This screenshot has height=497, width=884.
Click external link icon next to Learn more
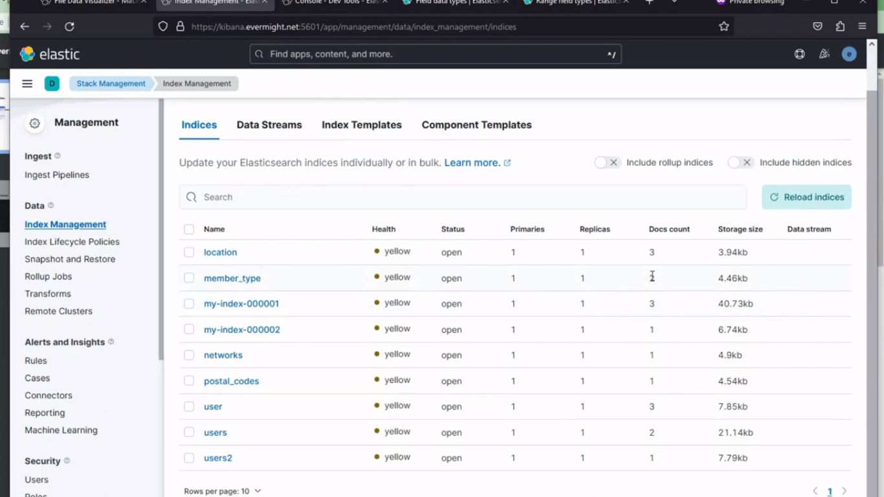[507, 163]
